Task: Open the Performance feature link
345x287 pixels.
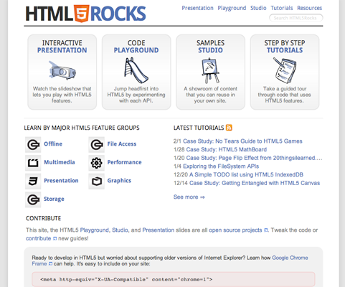Action: (124, 162)
